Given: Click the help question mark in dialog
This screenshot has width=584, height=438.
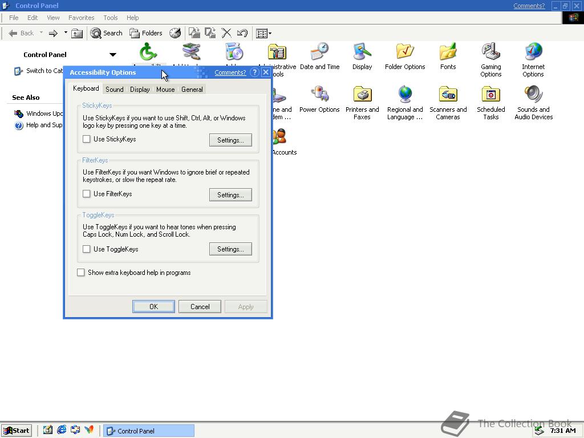Looking at the screenshot, I should 254,72.
